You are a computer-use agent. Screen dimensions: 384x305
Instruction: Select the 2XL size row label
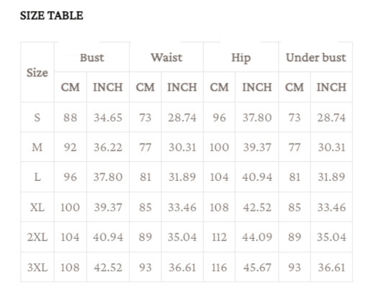(37, 237)
